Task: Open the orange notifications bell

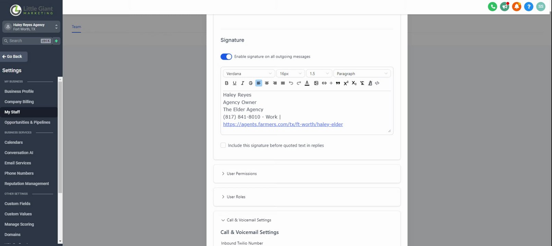Action: (x=517, y=6)
